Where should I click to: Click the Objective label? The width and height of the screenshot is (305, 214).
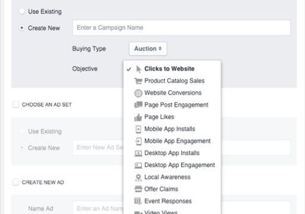(85, 69)
